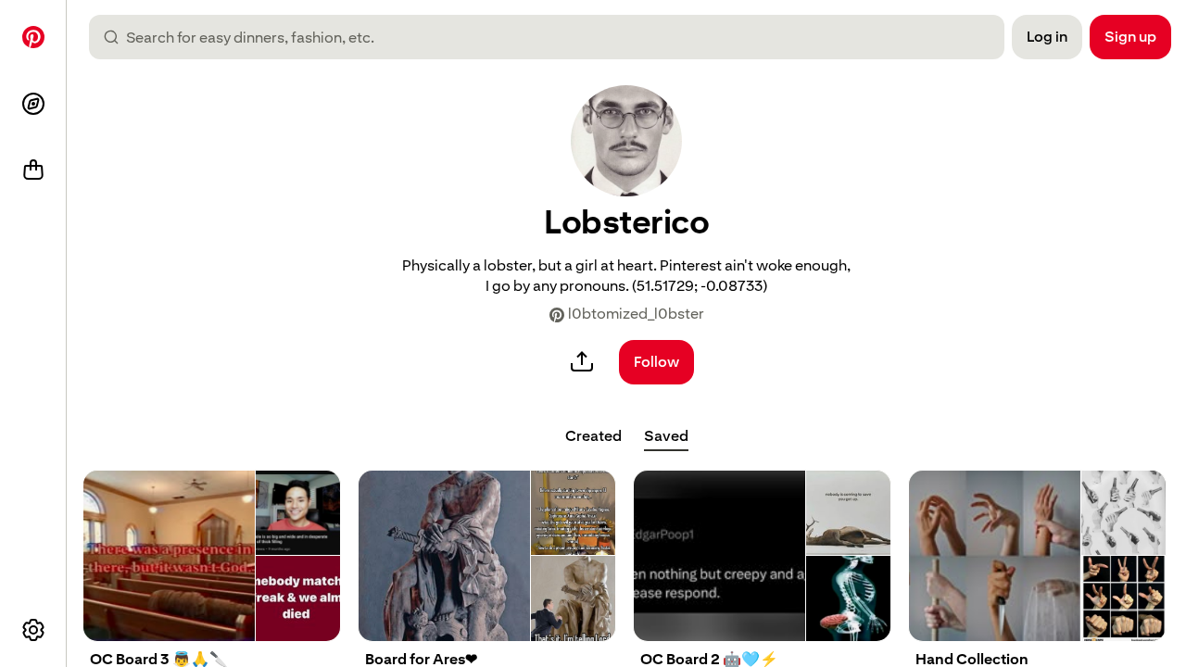
Task: Open the Shop bag icon
Action: 33,170
